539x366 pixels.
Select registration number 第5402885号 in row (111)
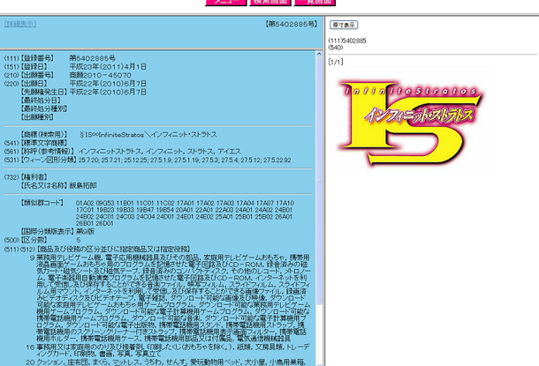click(x=93, y=58)
